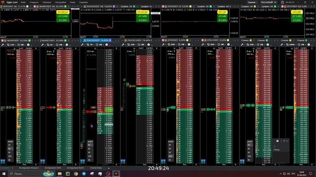Click blue grid icon at bottom of MASK/USDT panel
Image resolution: width=316 pixels, height=177 pixels.
[42, 161]
